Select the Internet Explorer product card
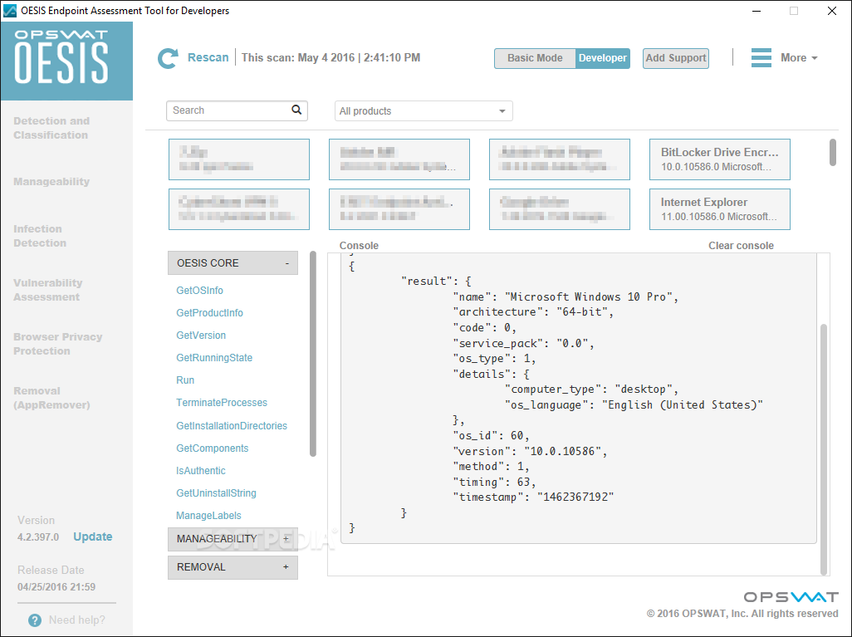The image size is (852, 637). point(719,209)
